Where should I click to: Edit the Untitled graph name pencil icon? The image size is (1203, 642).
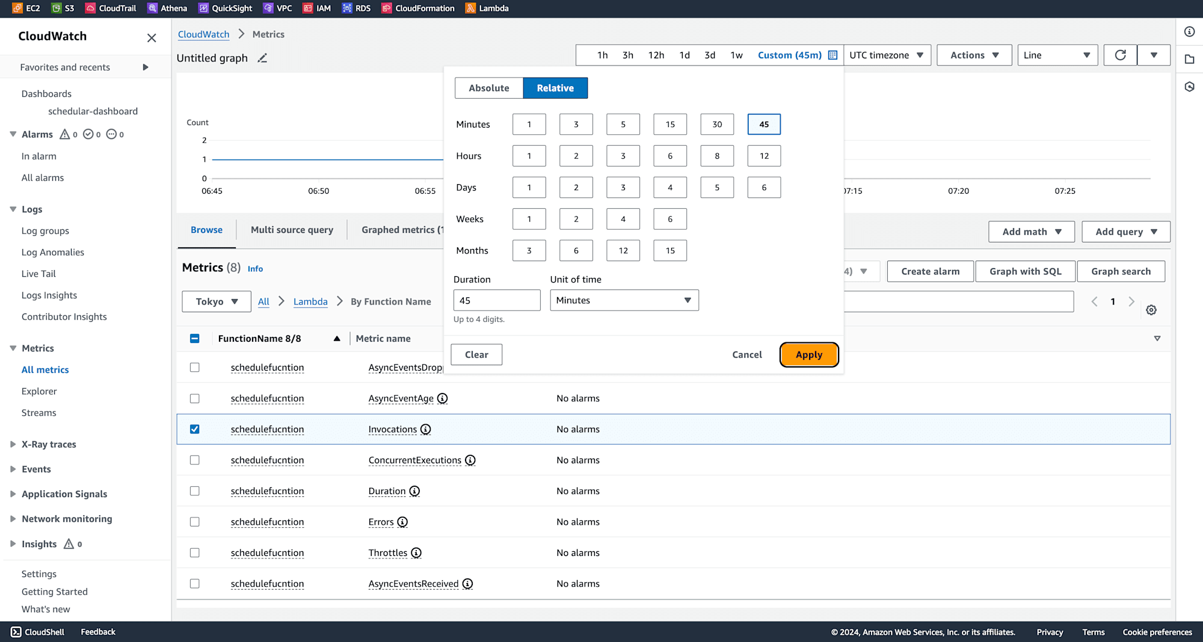[x=262, y=58]
